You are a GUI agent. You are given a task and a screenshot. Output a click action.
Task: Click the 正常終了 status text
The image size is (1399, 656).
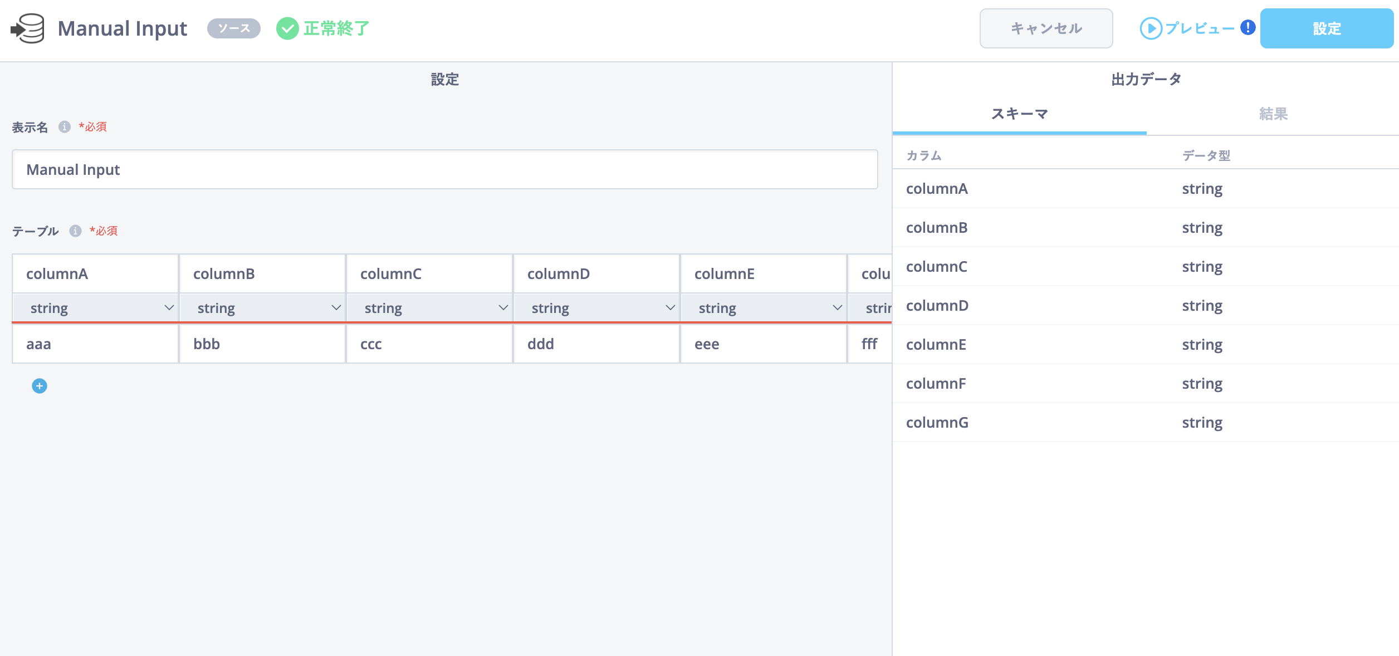336,28
